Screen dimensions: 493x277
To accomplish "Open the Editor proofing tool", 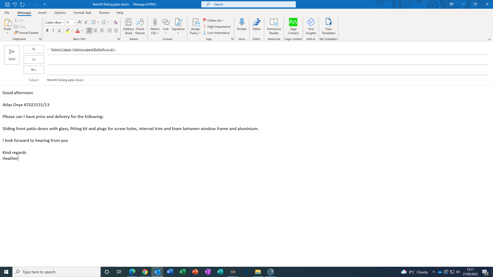I will pos(257,25).
